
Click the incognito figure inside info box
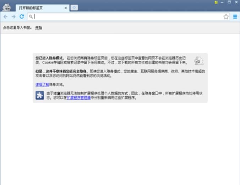[x=199, y=61]
